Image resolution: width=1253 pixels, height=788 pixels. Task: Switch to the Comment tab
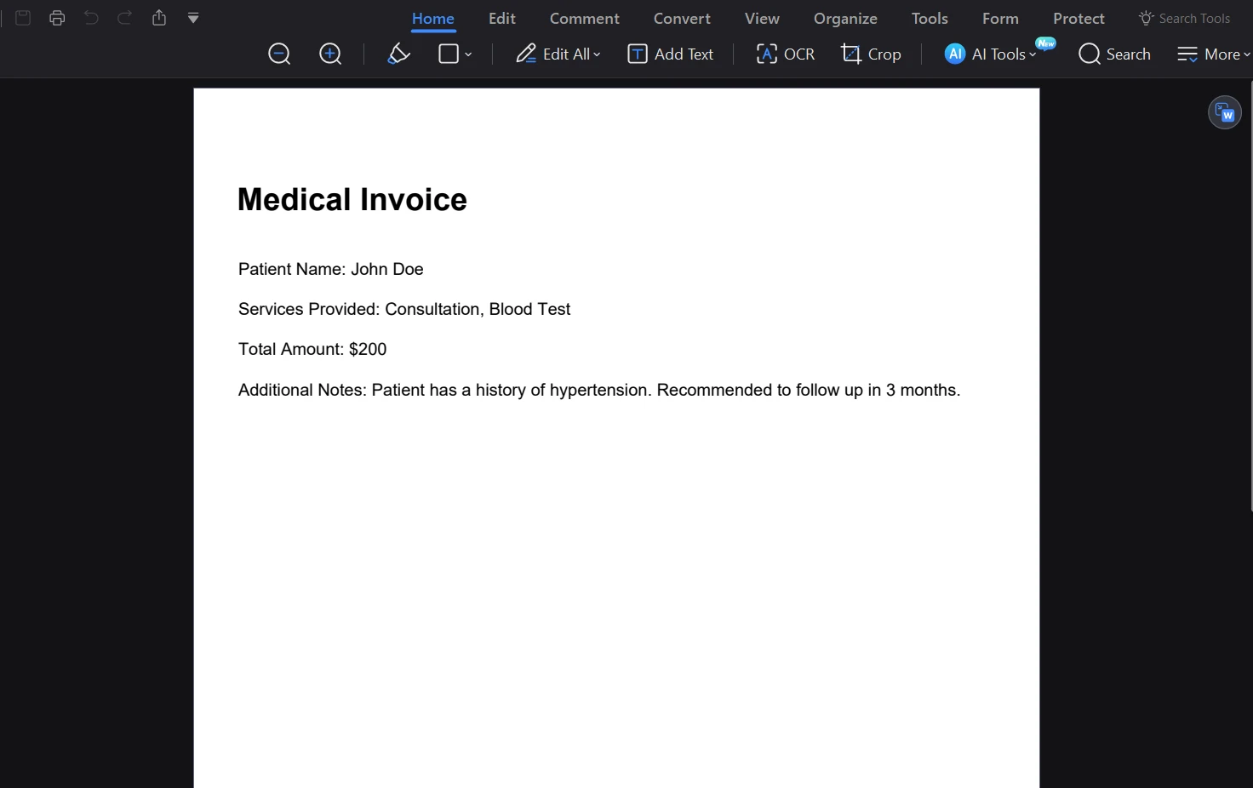click(584, 19)
